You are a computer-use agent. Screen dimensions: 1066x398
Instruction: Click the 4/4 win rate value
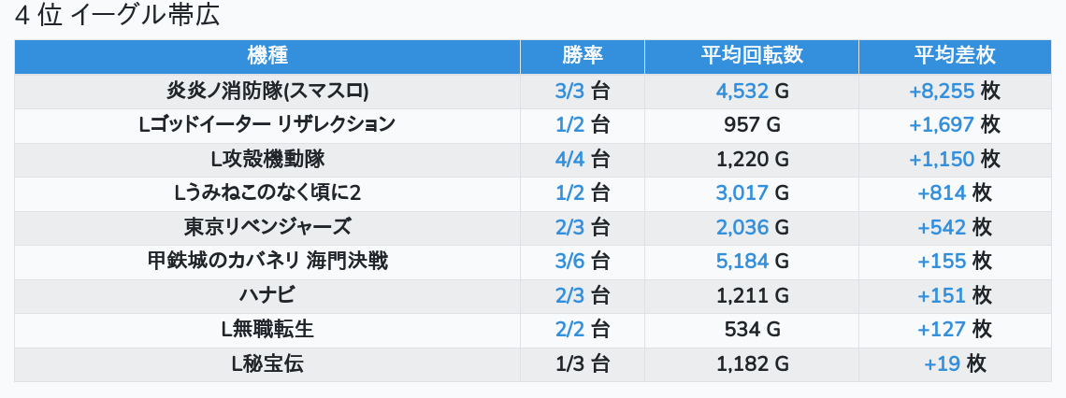point(569,159)
